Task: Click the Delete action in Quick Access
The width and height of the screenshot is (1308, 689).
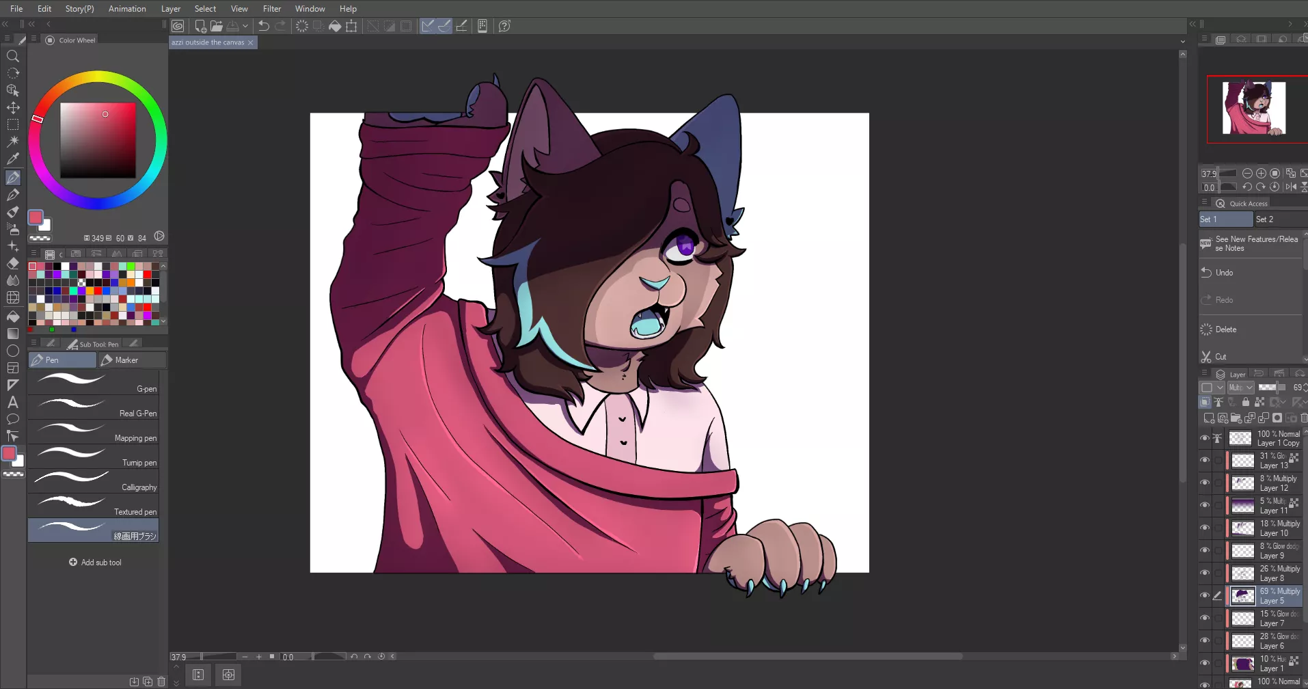Action: 1224,329
